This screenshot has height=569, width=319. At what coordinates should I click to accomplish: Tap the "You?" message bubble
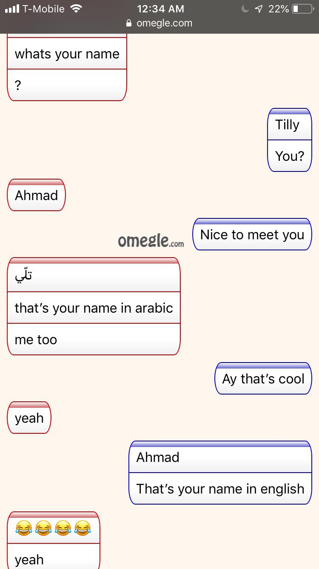289,156
